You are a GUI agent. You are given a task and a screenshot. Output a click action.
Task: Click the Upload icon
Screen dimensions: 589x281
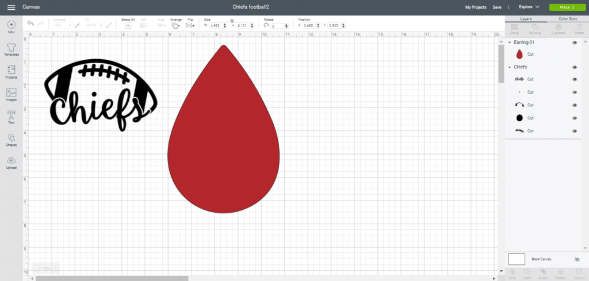(x=11, y=160)
